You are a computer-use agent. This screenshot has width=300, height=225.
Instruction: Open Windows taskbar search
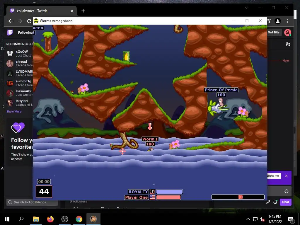click(21, 219)
